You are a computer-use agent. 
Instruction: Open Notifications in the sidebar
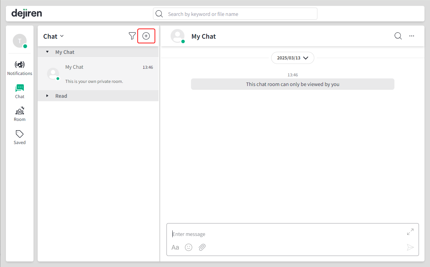point(20,68)
